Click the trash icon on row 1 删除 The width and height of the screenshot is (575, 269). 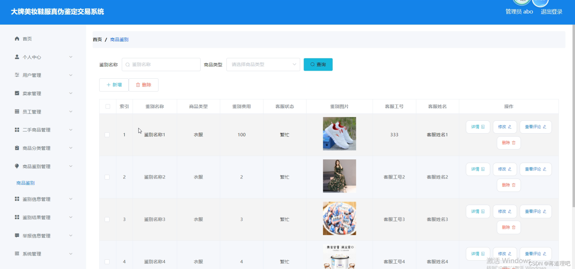coord(514,143)
